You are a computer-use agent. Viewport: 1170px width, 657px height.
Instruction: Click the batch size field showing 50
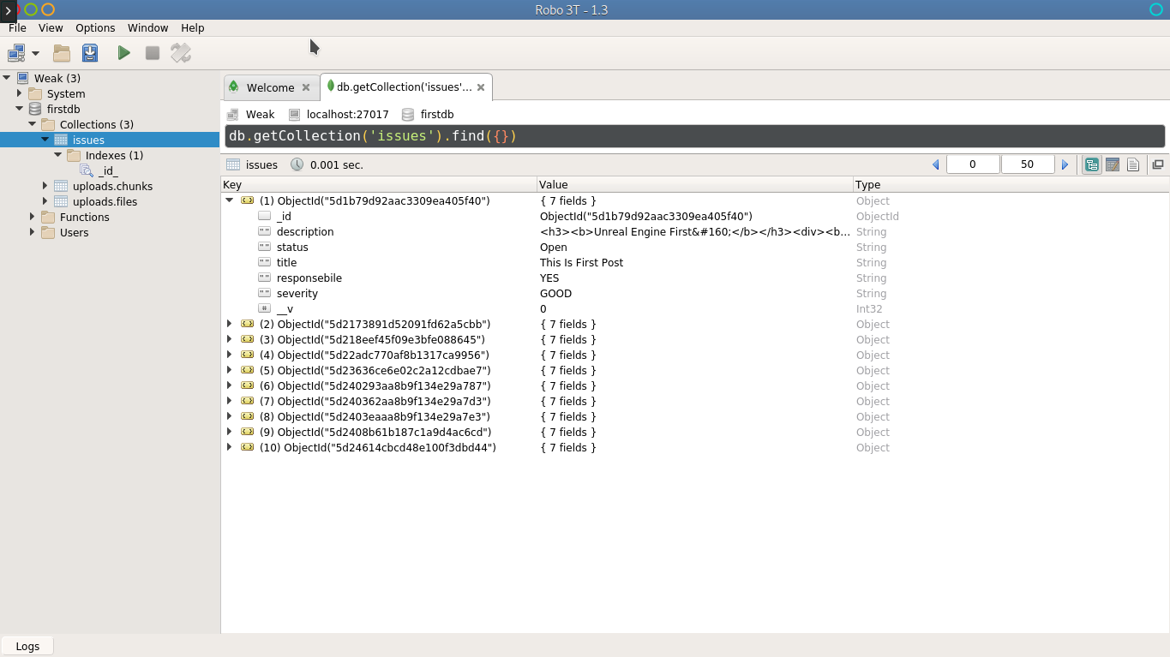click(1027, 164)
